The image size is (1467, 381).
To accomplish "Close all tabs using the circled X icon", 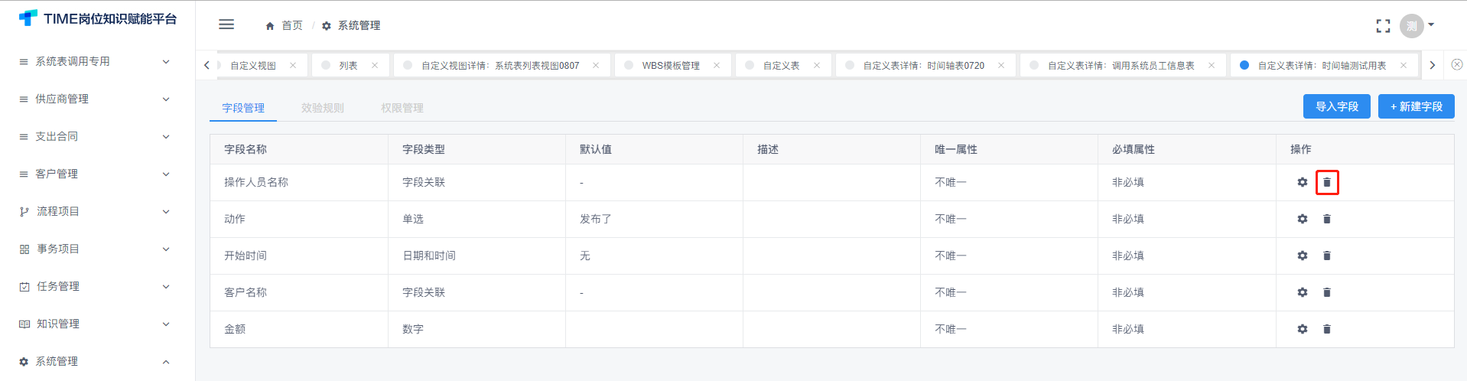I will tap(1456, 65).
